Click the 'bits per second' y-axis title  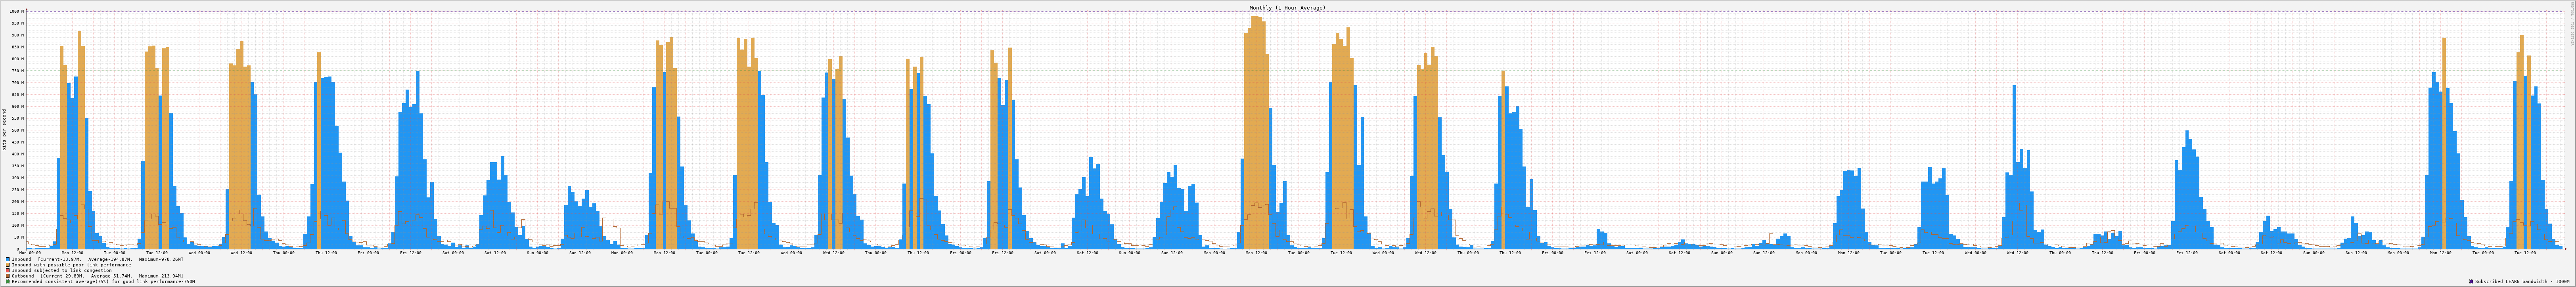4,130
